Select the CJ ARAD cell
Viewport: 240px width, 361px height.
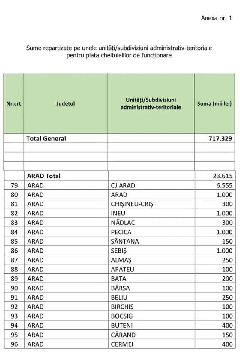(x=123, y=185)
